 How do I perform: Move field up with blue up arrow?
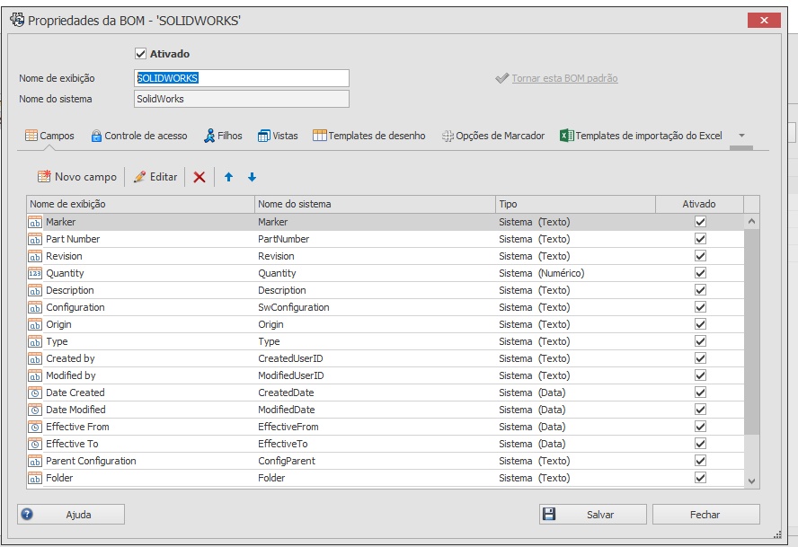click(228, 177)
